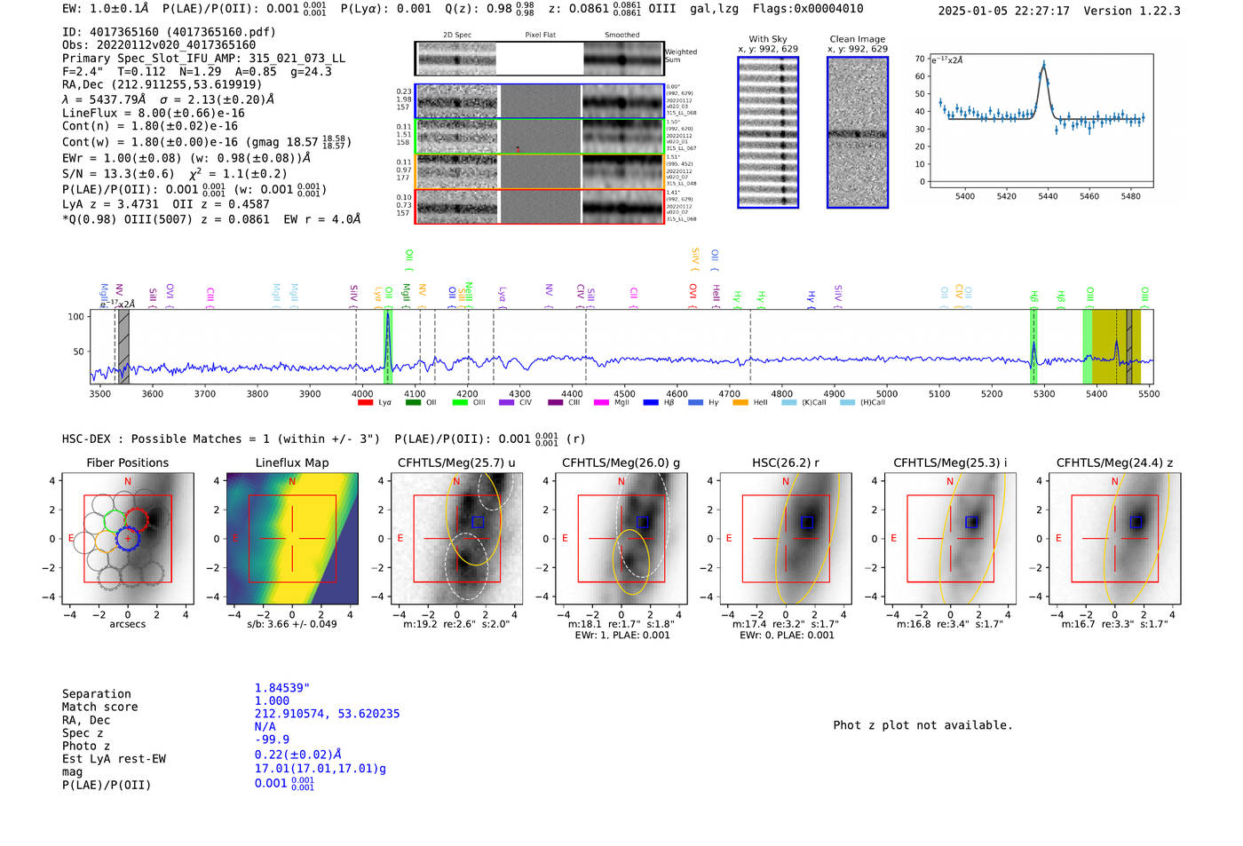Click the Weighted Sum 2D spectrum row

pyautogui.click(x=540, y=59)
